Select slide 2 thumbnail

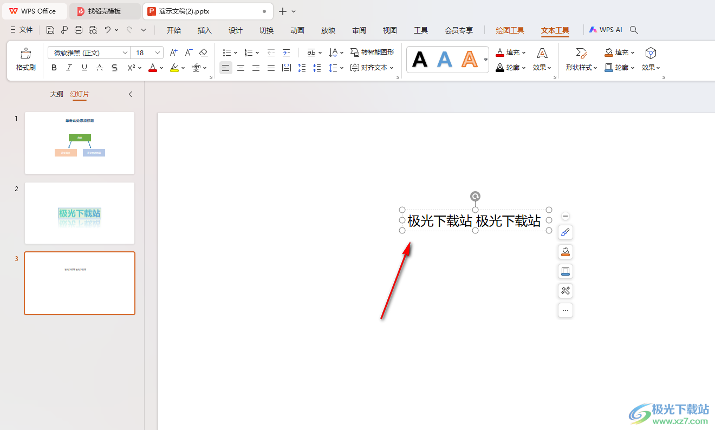(x=80, y=213)
